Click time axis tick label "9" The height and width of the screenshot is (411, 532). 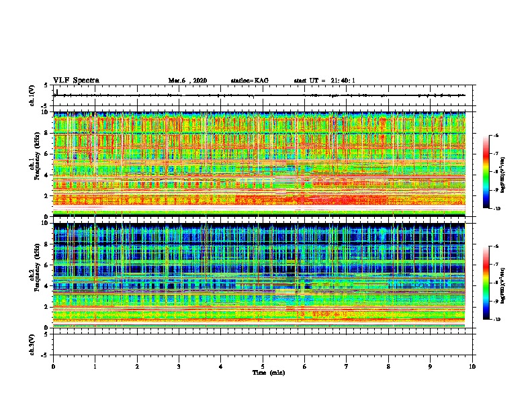(x=430, y=367)
